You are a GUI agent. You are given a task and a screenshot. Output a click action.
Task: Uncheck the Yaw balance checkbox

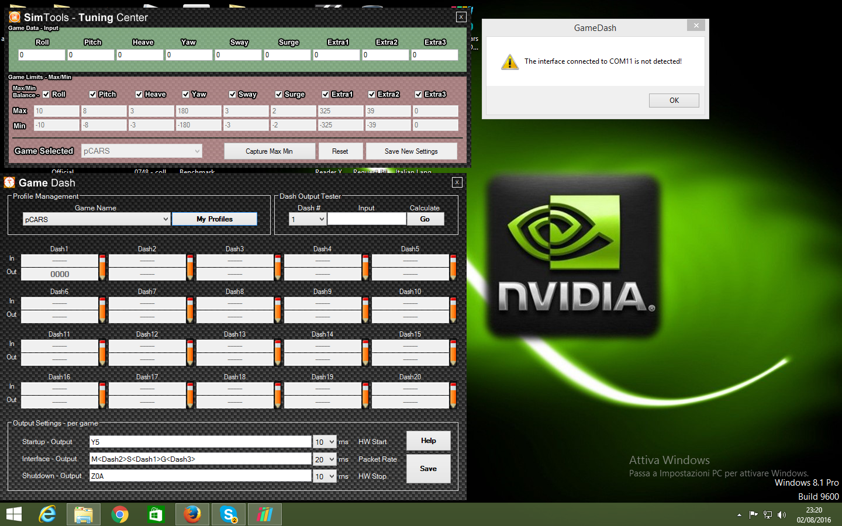point(185,94)
